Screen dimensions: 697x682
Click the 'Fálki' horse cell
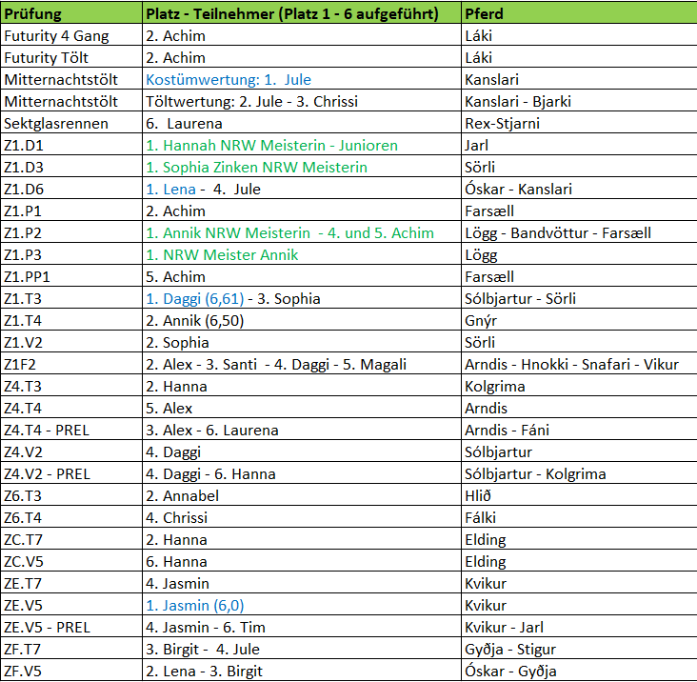pos(579,516)
